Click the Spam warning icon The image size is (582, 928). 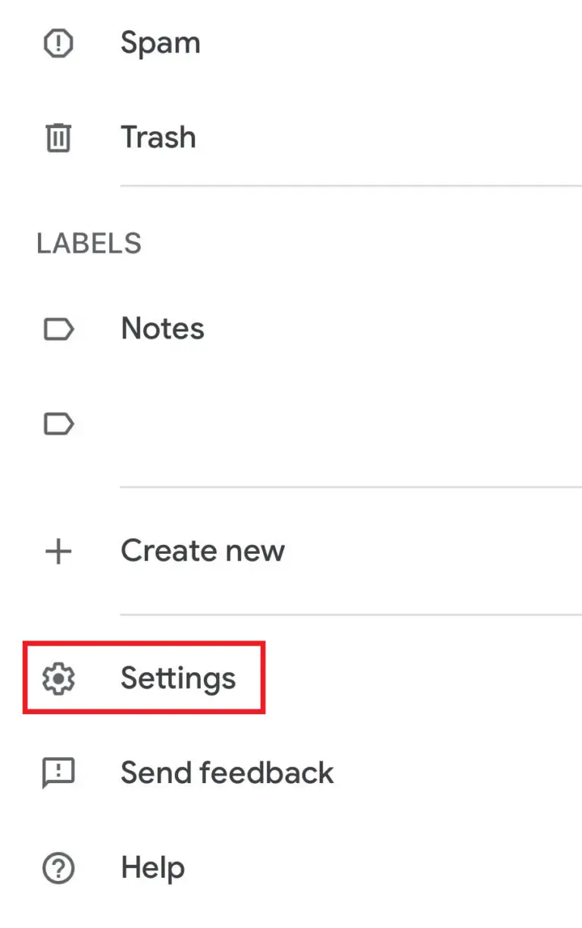click(58, 42)
